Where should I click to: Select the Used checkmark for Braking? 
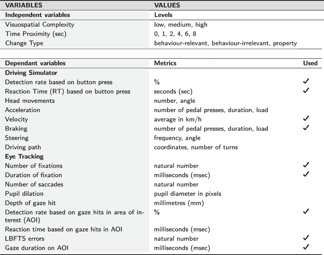pos(306,128)
